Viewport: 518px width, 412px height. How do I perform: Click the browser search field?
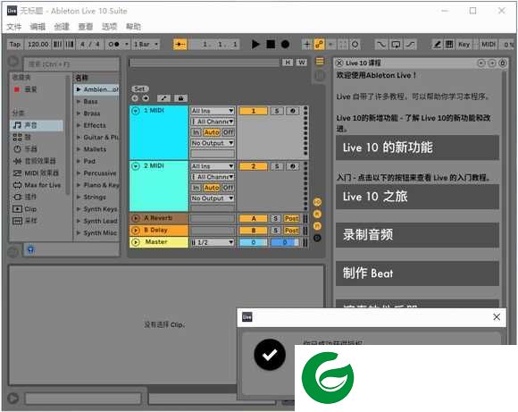[71, 63]
